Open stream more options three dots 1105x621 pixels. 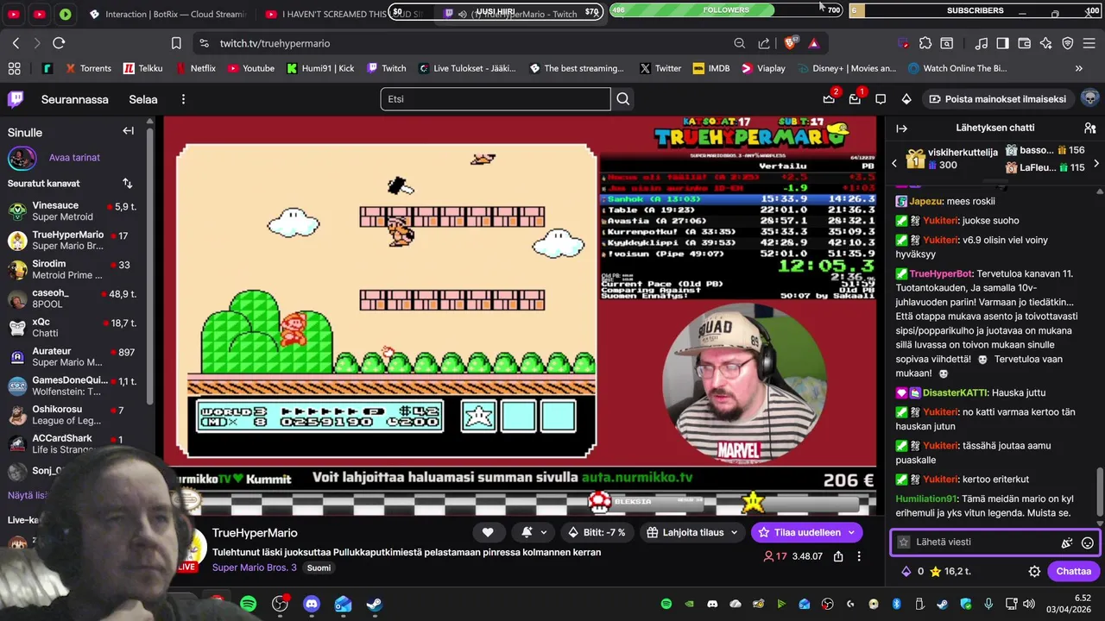[859, 556]
